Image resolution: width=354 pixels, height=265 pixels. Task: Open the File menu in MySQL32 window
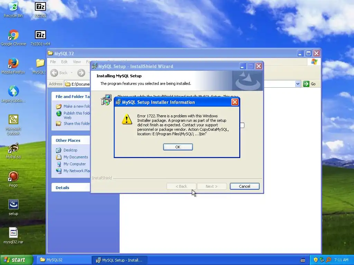tap(53, 62)
